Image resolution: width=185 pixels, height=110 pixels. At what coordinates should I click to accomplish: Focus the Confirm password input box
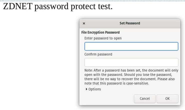tap(131, 62)
